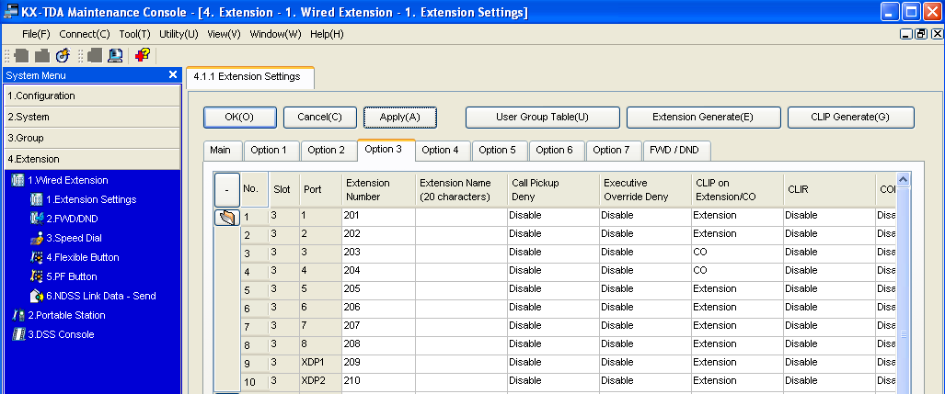The image size is (945, 394).
Task: Click the hand icon beside row 1
Action: (227, 218)
